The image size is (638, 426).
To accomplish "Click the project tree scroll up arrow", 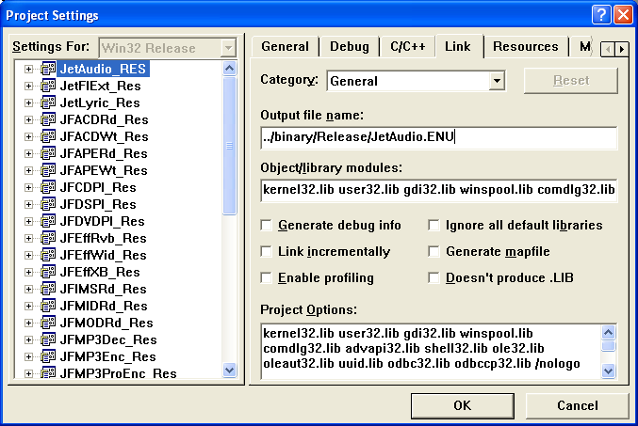I will click(x=230, y=69).
